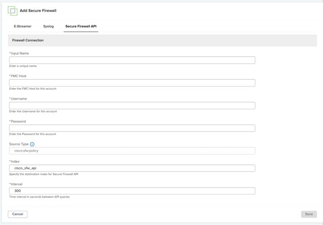Click the Save button

coord(309,214)
